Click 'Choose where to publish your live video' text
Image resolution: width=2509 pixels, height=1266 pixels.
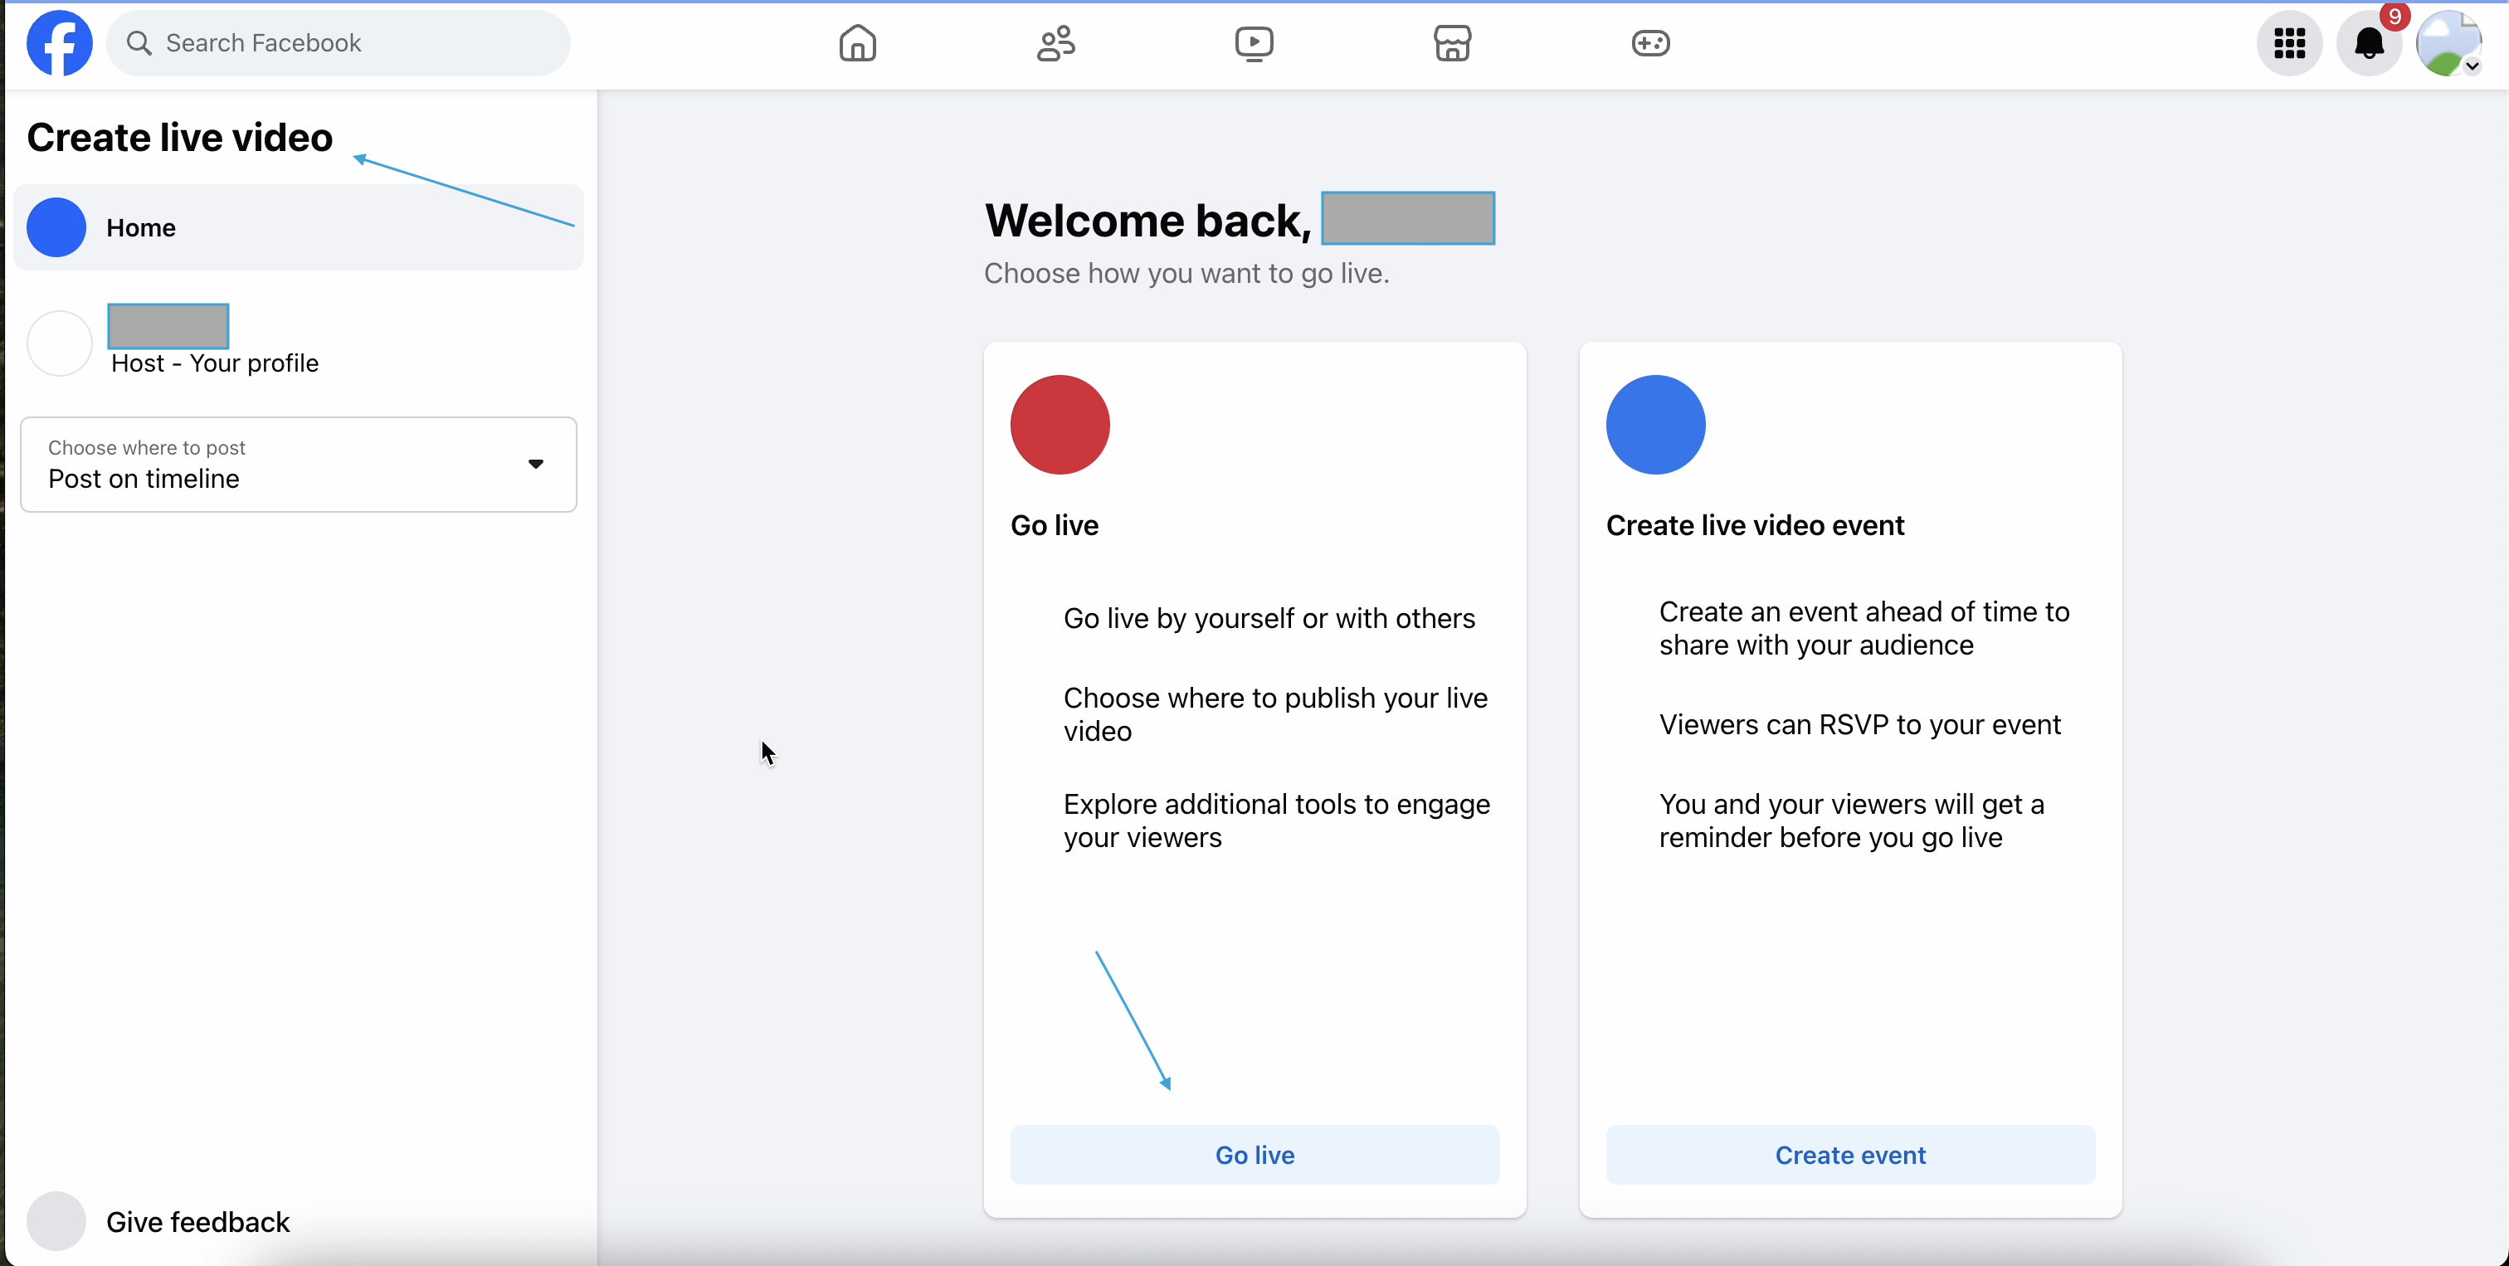click(x=1276, y=713)
